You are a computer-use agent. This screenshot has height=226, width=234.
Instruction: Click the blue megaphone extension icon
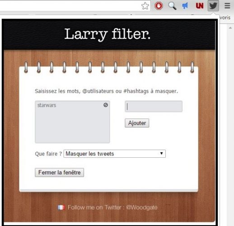click(185, 6)
